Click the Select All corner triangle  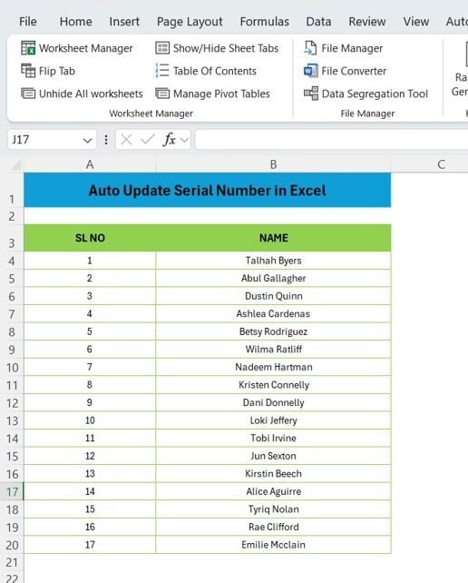16,164
